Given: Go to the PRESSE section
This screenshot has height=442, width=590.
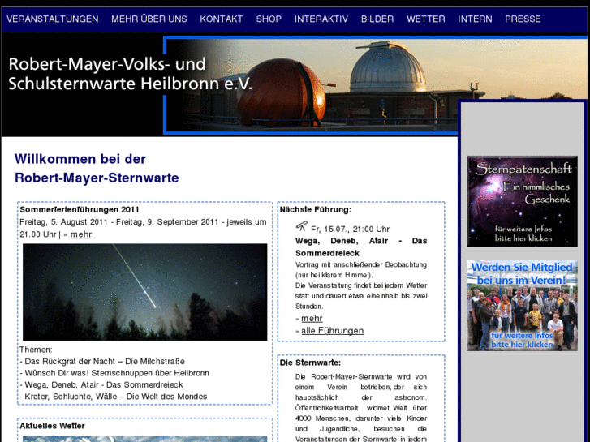Looking at the screenshot, I should [x=523, y=19].
